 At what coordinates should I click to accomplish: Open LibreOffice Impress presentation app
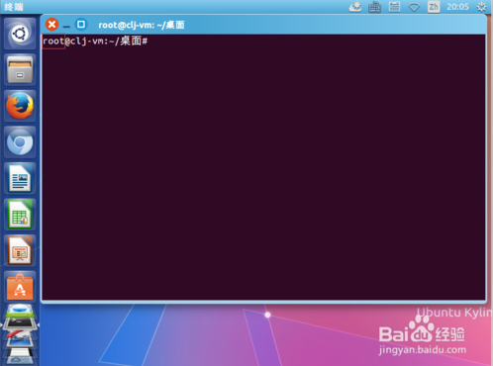coord(20,251)
